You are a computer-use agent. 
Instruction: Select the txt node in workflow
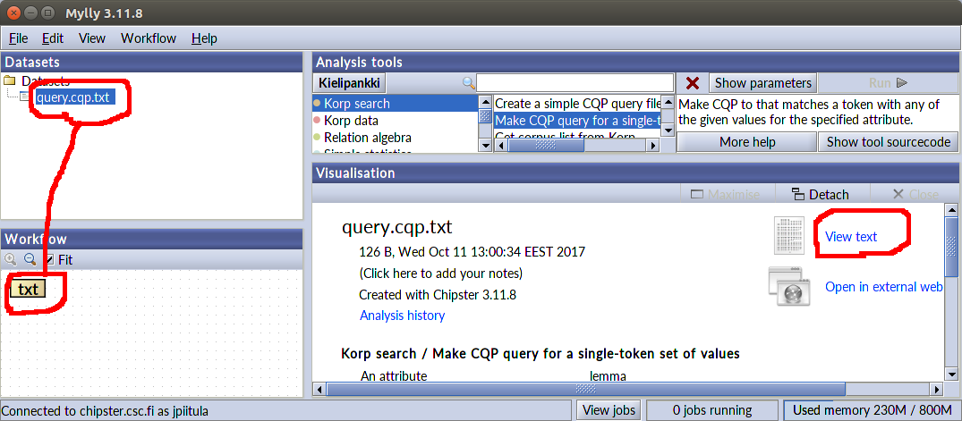point(29,289)
